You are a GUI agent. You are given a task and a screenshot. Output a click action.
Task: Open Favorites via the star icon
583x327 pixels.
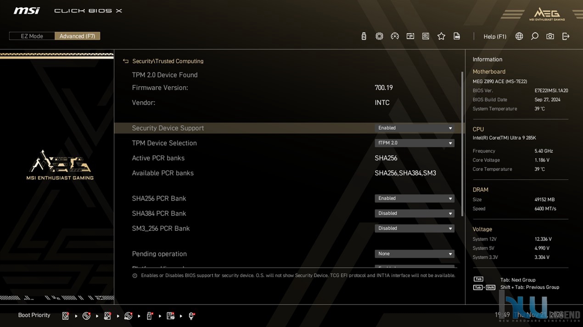[441, 36]
